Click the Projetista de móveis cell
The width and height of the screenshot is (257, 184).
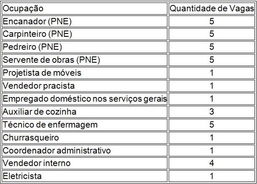[42, 73]
